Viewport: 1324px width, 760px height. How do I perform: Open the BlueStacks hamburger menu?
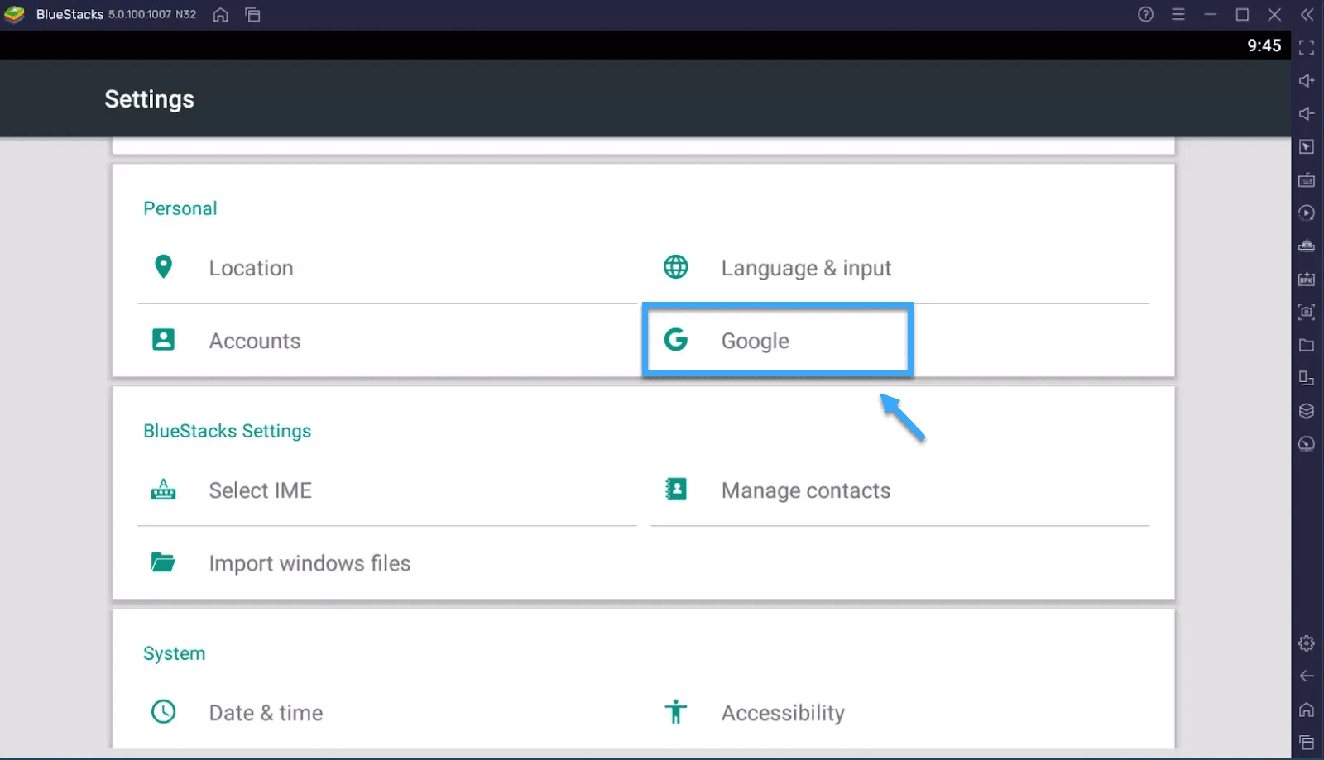1178,14
